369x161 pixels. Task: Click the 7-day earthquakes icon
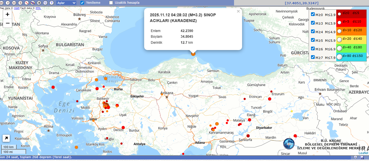point(8,3)
